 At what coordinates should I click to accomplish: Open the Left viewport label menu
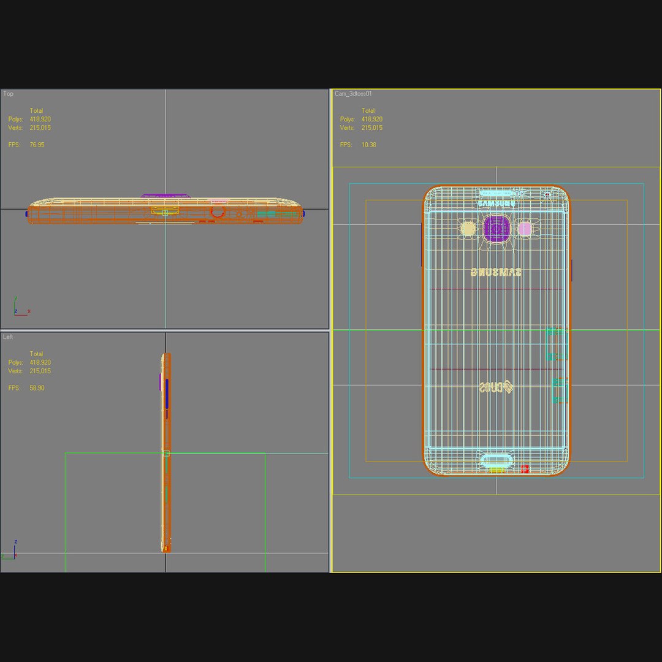pyautogui.click(x=7, y=337)
